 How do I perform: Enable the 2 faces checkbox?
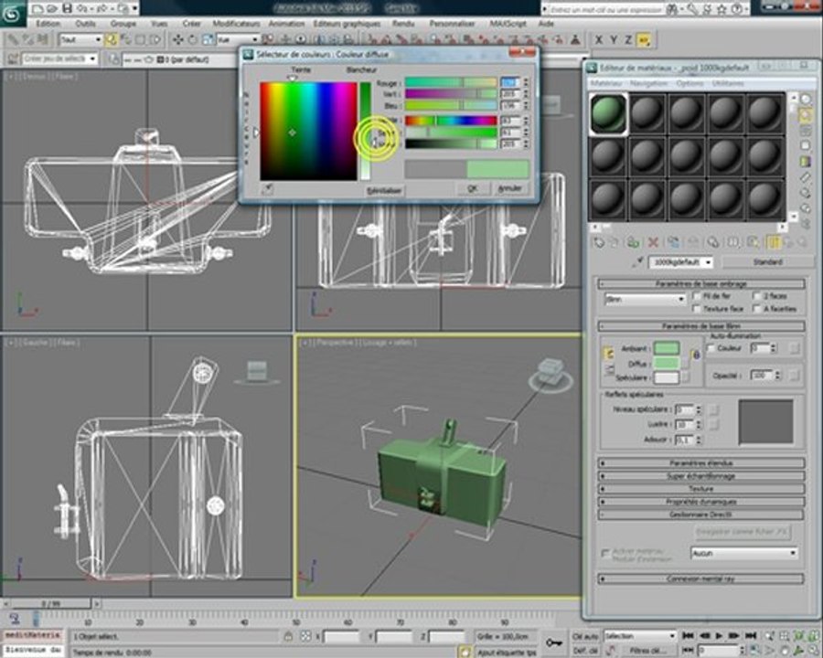point(756,296)
